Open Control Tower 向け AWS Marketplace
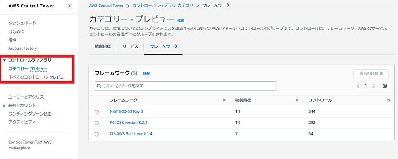Viewport: 398px width, 159px height. pos(30,145)
